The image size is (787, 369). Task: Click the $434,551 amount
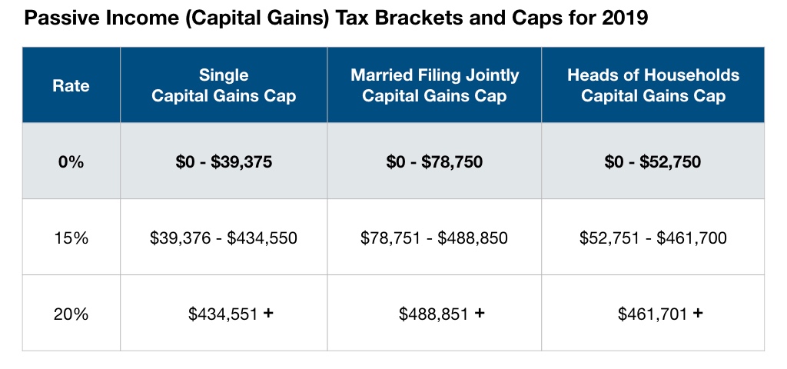click(x=223, y=314)
